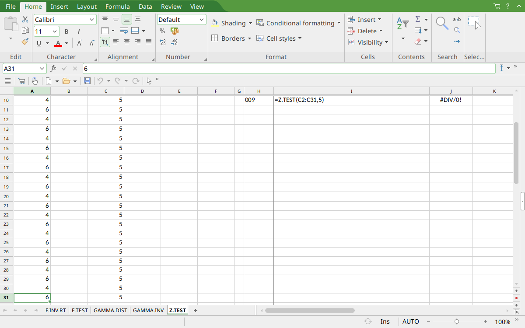This screenshot has width=525, height=328.
Task: Open the font size 11 dropdown
Action: pyautogui.click(x=55, y=31)
